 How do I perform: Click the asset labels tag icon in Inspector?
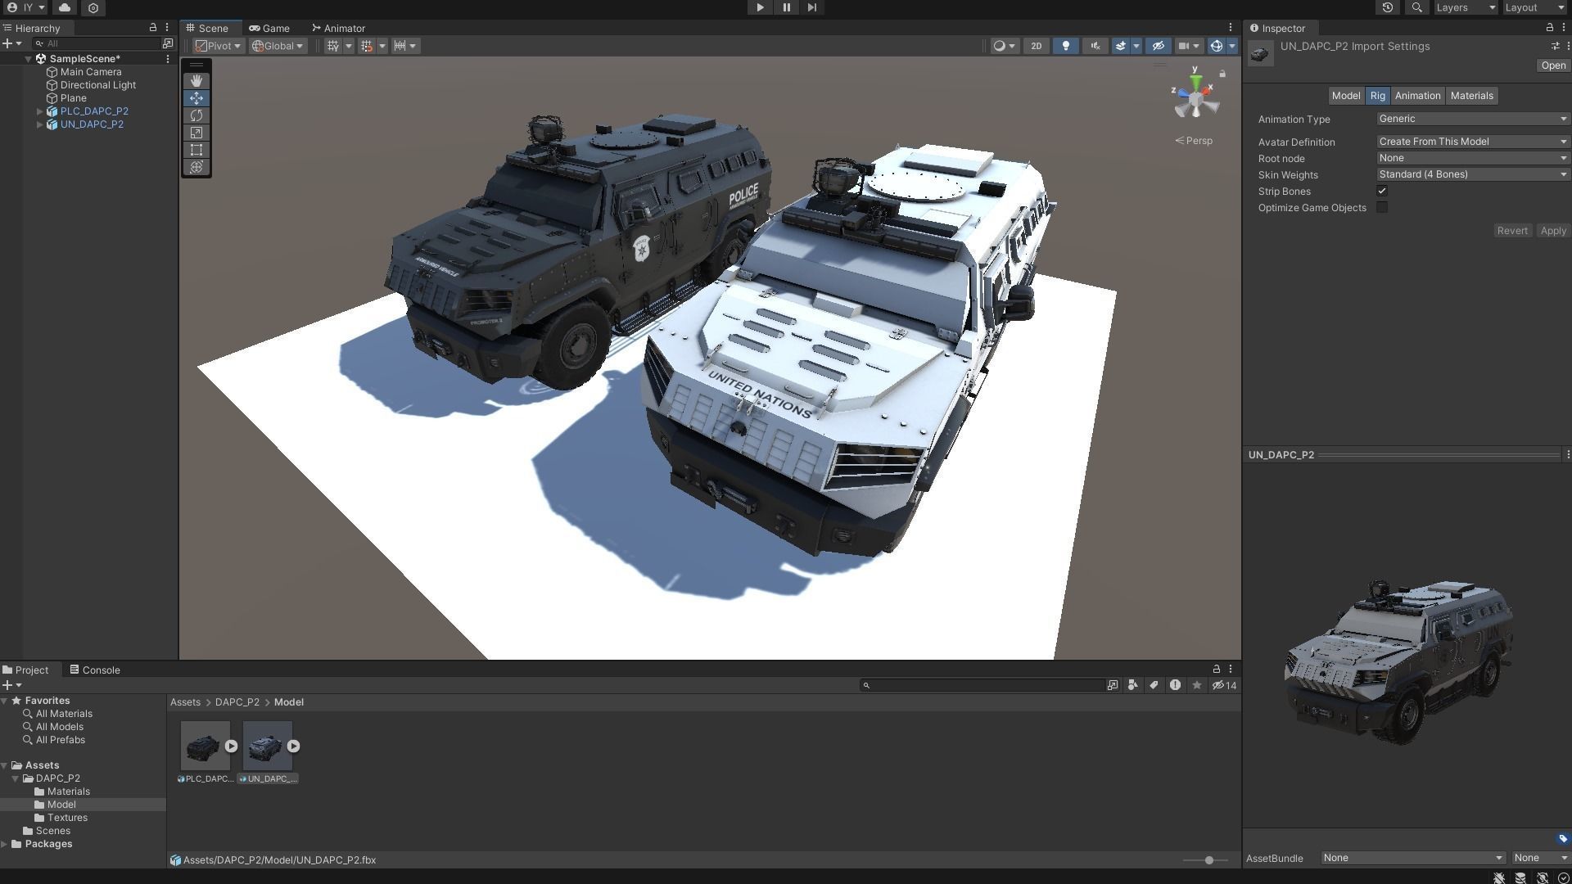pos(1562,839)
